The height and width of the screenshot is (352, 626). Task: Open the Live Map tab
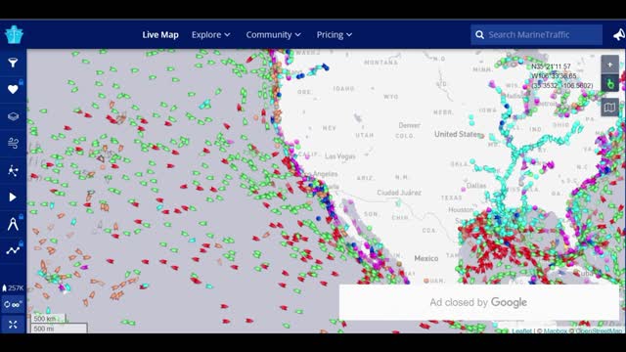coord(160,35)
